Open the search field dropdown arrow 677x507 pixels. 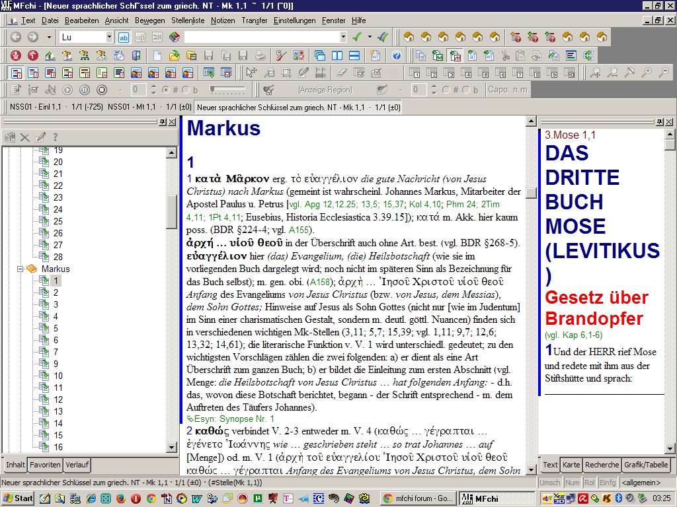(x=342, y=37)
